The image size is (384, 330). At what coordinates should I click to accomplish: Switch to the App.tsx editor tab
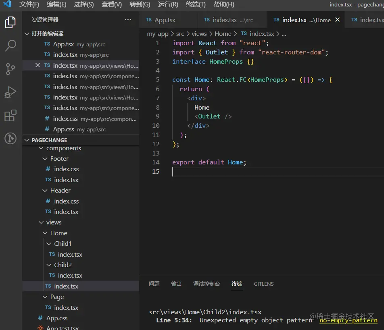[x=165, y=20]
